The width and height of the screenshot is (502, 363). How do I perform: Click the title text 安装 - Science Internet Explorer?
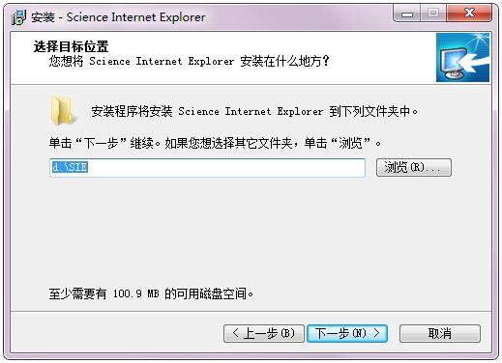(118, 17)
